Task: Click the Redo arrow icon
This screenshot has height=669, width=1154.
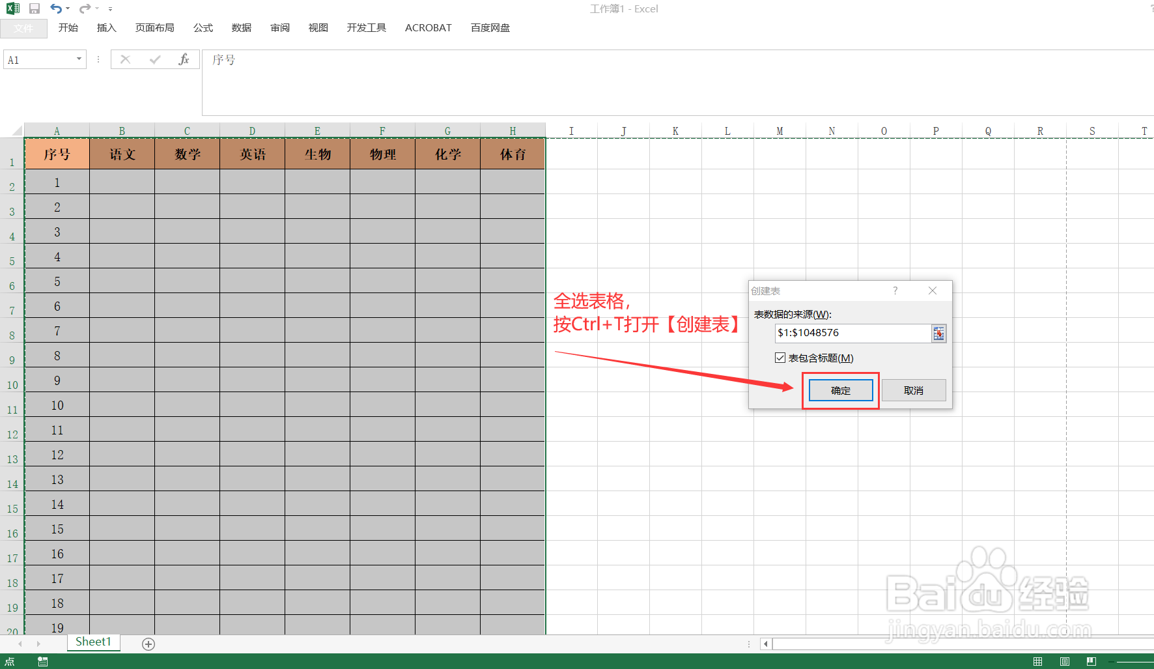Action: point(85,8)
